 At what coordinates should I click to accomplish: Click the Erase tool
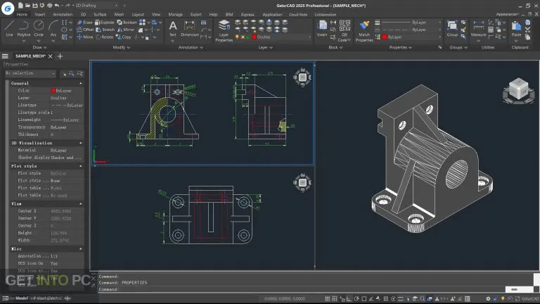[84, 23]
